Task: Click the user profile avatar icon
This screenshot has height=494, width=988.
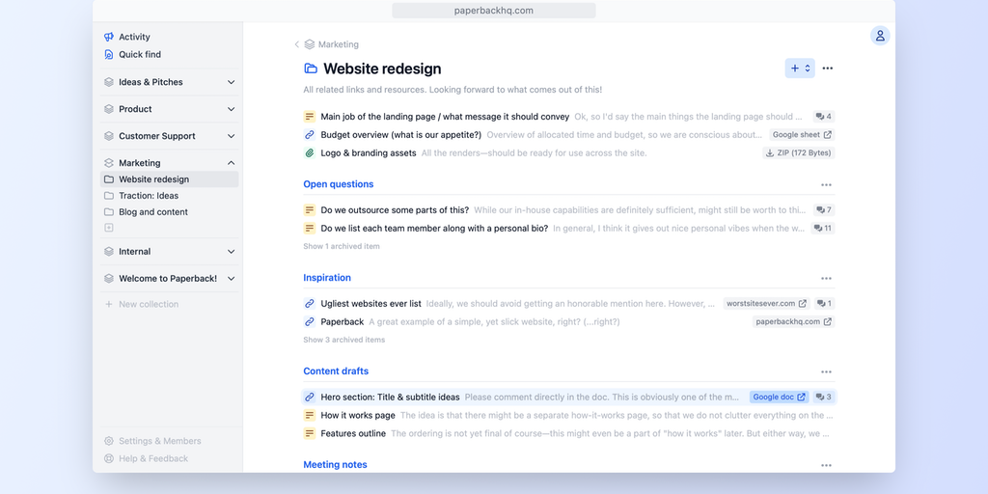Action: (x=880, y=36)
